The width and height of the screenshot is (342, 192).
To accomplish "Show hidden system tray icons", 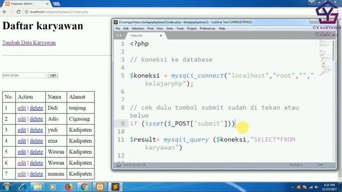I will [292, 187].
